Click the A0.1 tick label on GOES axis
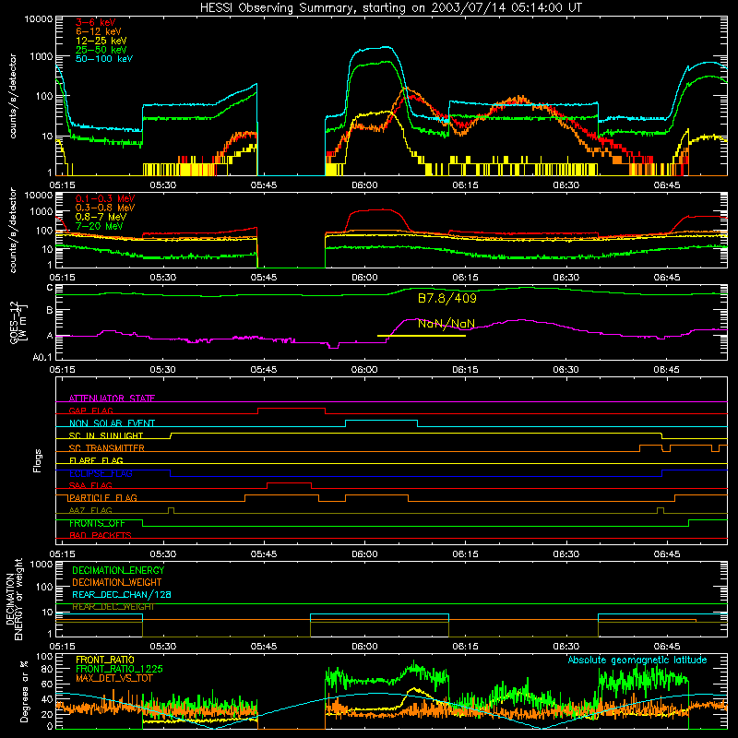738x738 pixels. pos(42,358)
